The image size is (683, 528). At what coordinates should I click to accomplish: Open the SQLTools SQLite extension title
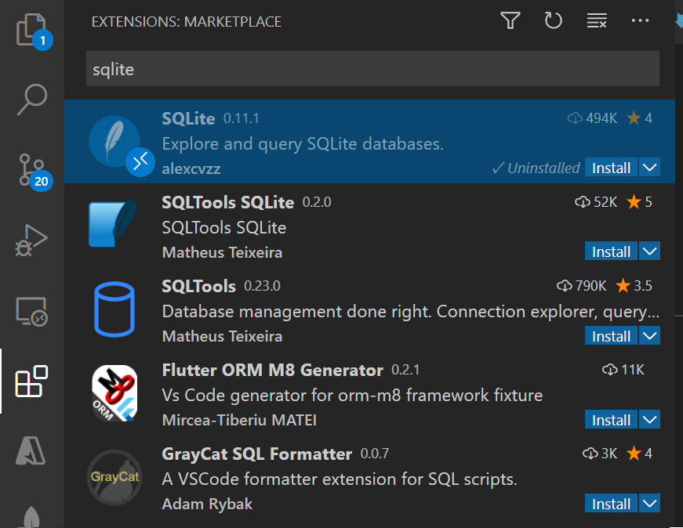pyautogui.click(x=228, y=202)
